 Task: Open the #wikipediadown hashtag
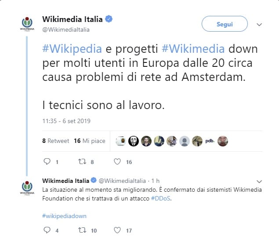point(65,216)
